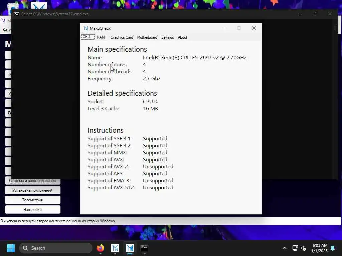Close the cmd.exe window
The height and width of the screenshot is (256, 342).
tap(330, 14)
